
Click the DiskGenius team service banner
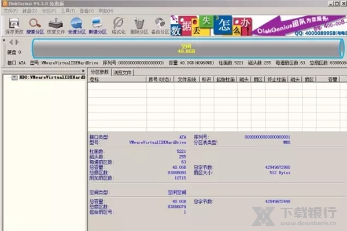300,25
